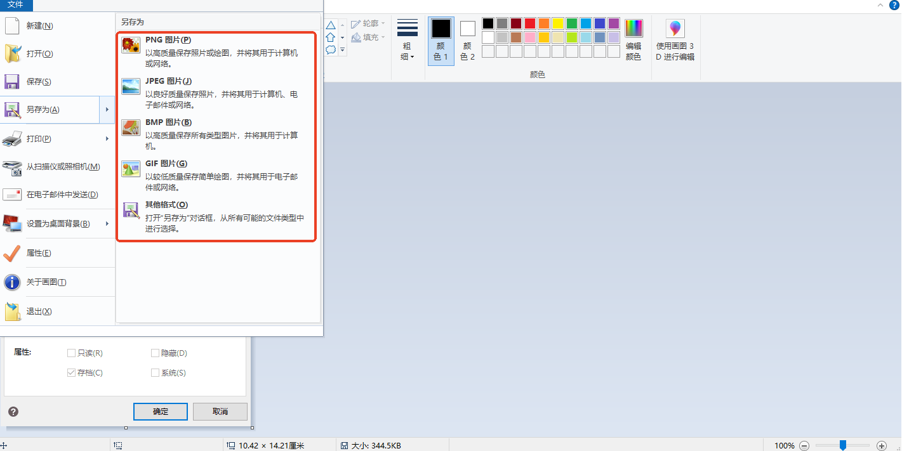Image resolution: width=902 pixels, height=451 pixels.
Task: Select the up arrow shape tool
Action: tap(330, 37)
